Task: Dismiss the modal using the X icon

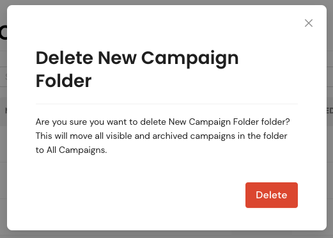Action: 309,23
